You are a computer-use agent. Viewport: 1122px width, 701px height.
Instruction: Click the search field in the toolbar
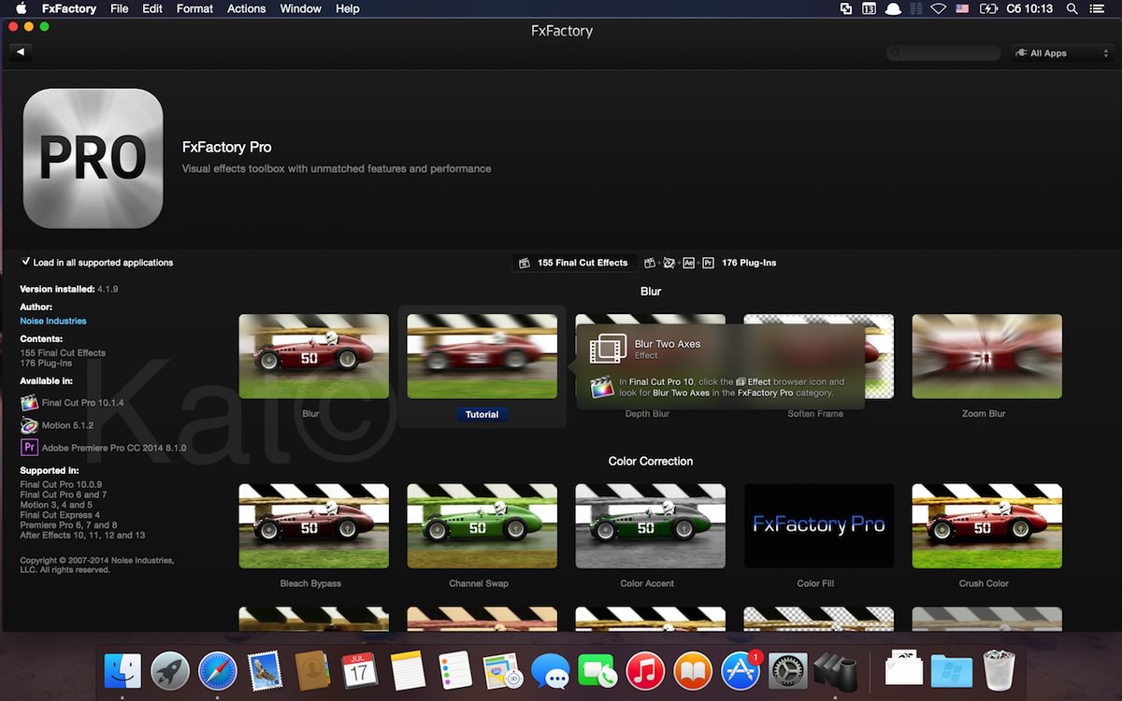[x=943, y=53]
